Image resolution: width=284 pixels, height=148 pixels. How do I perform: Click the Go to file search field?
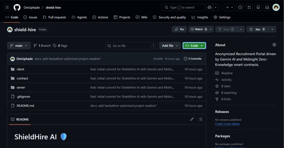(131, 46)
